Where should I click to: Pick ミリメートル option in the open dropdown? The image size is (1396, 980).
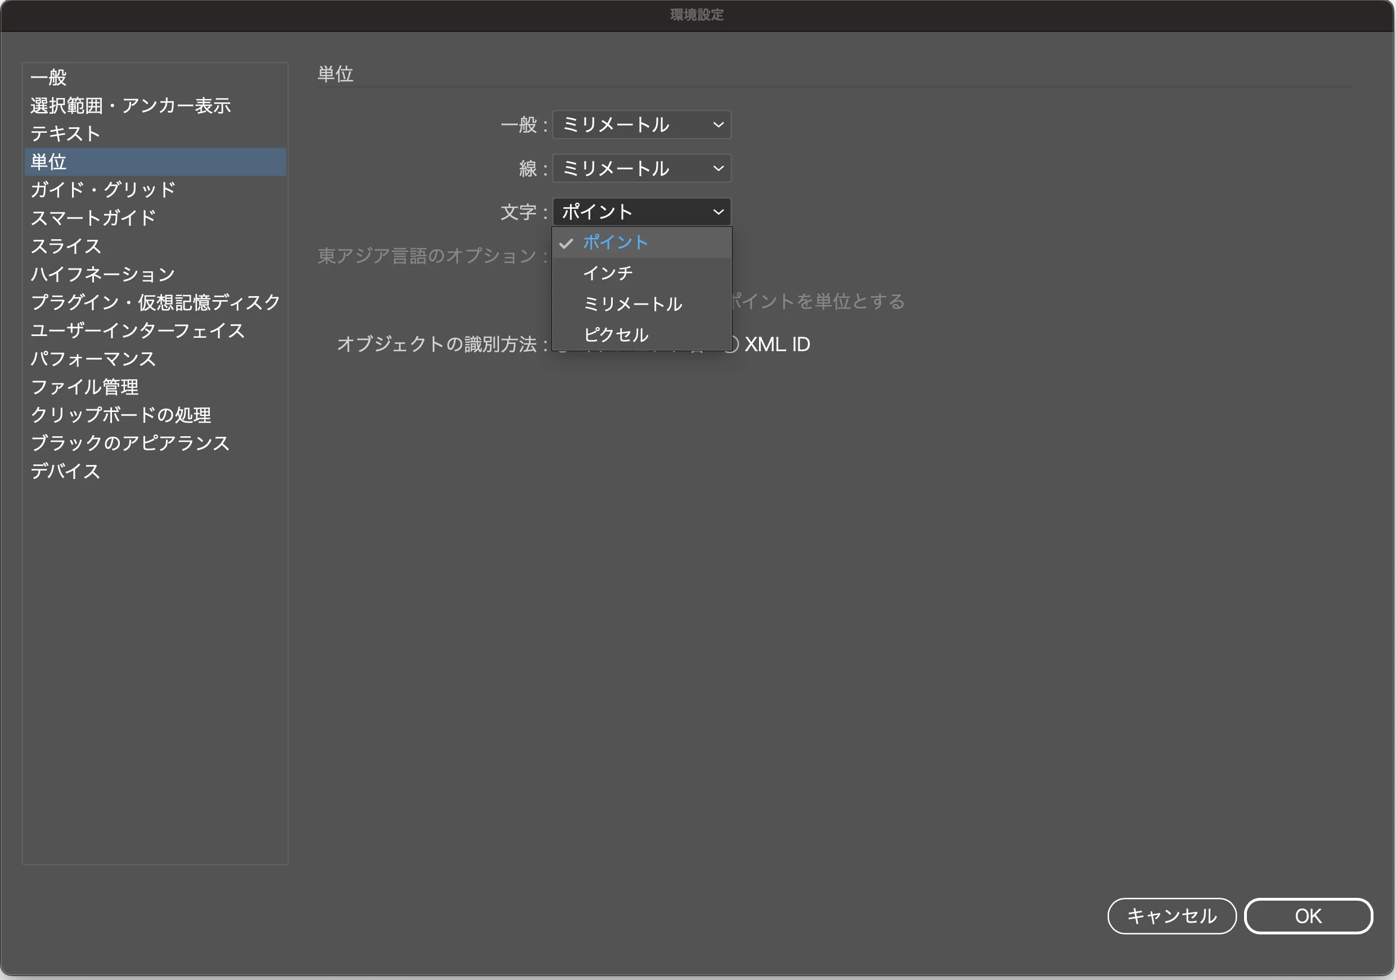point(632,304)
